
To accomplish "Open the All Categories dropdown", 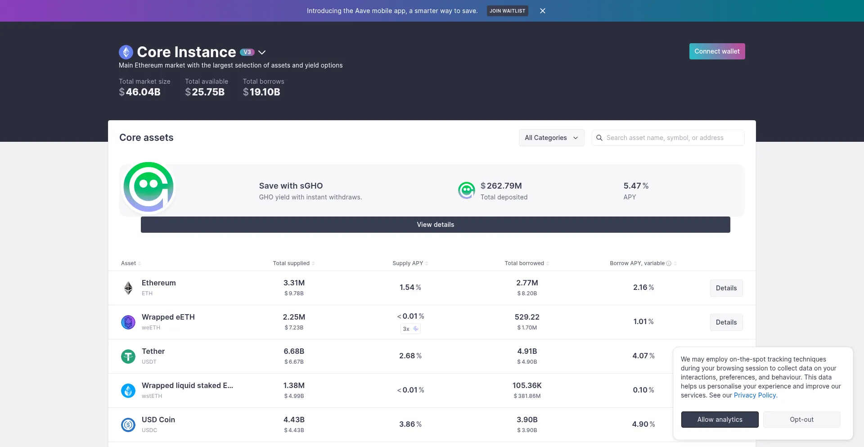I will (552, 138).
